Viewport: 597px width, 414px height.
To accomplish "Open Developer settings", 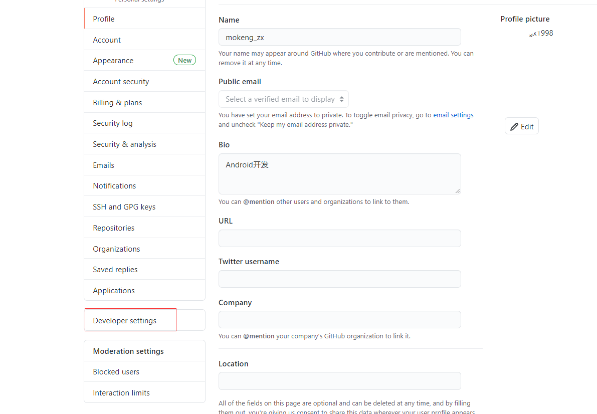I will tap(124, 320).
